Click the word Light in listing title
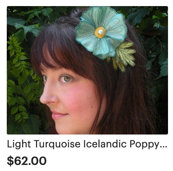 (19, 145)
